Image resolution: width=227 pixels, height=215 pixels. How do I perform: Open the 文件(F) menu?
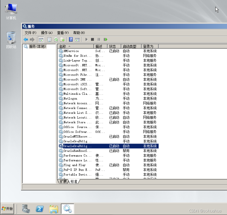click(x=30, y=33)
